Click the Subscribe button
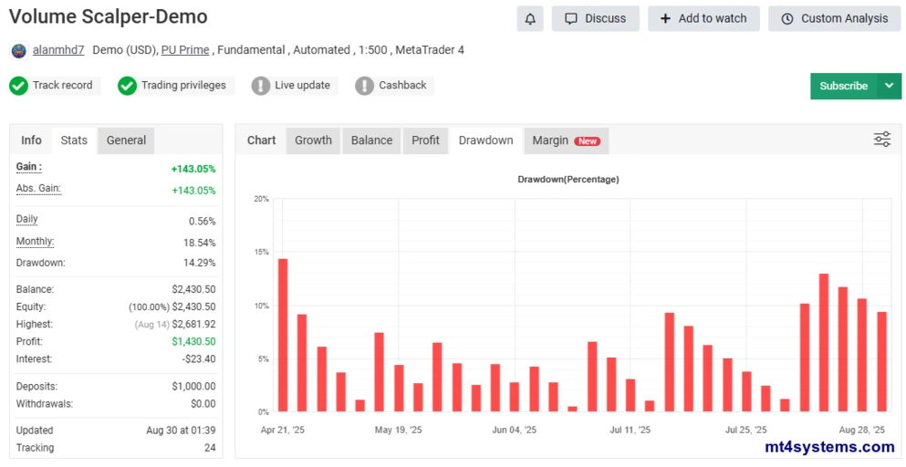The image size is (906, 467). 844,86
